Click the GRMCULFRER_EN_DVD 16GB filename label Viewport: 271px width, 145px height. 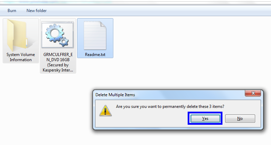(x=58, y=62)
